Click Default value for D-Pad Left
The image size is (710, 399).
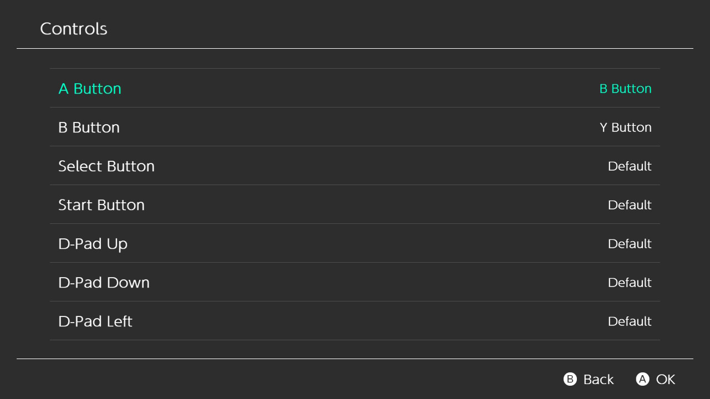coord(630,321)
